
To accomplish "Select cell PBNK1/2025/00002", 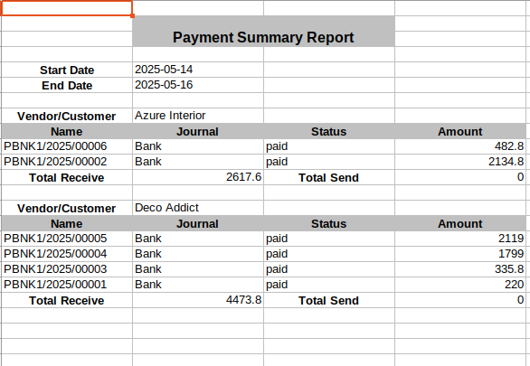I will pyautogui.click(x=67, y=162).
